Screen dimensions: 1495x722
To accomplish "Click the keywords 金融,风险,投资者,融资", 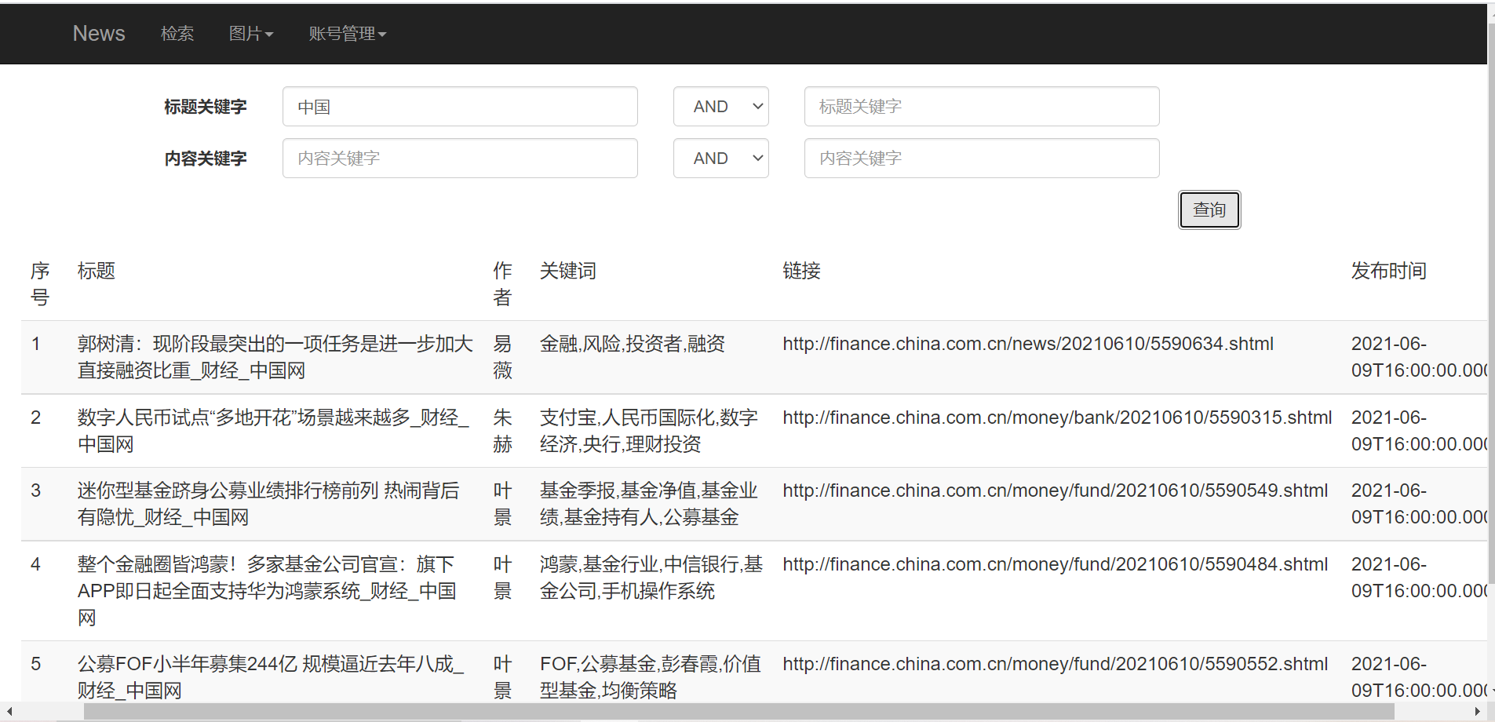I will click(633, 344).
